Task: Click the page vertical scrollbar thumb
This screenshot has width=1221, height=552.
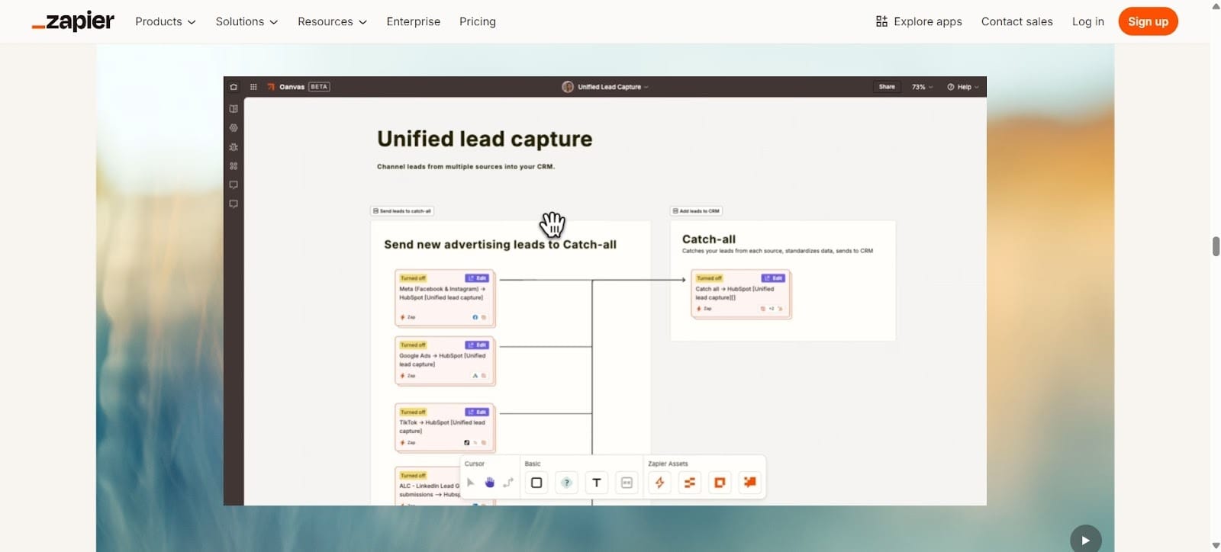Action: (1216, 246)
